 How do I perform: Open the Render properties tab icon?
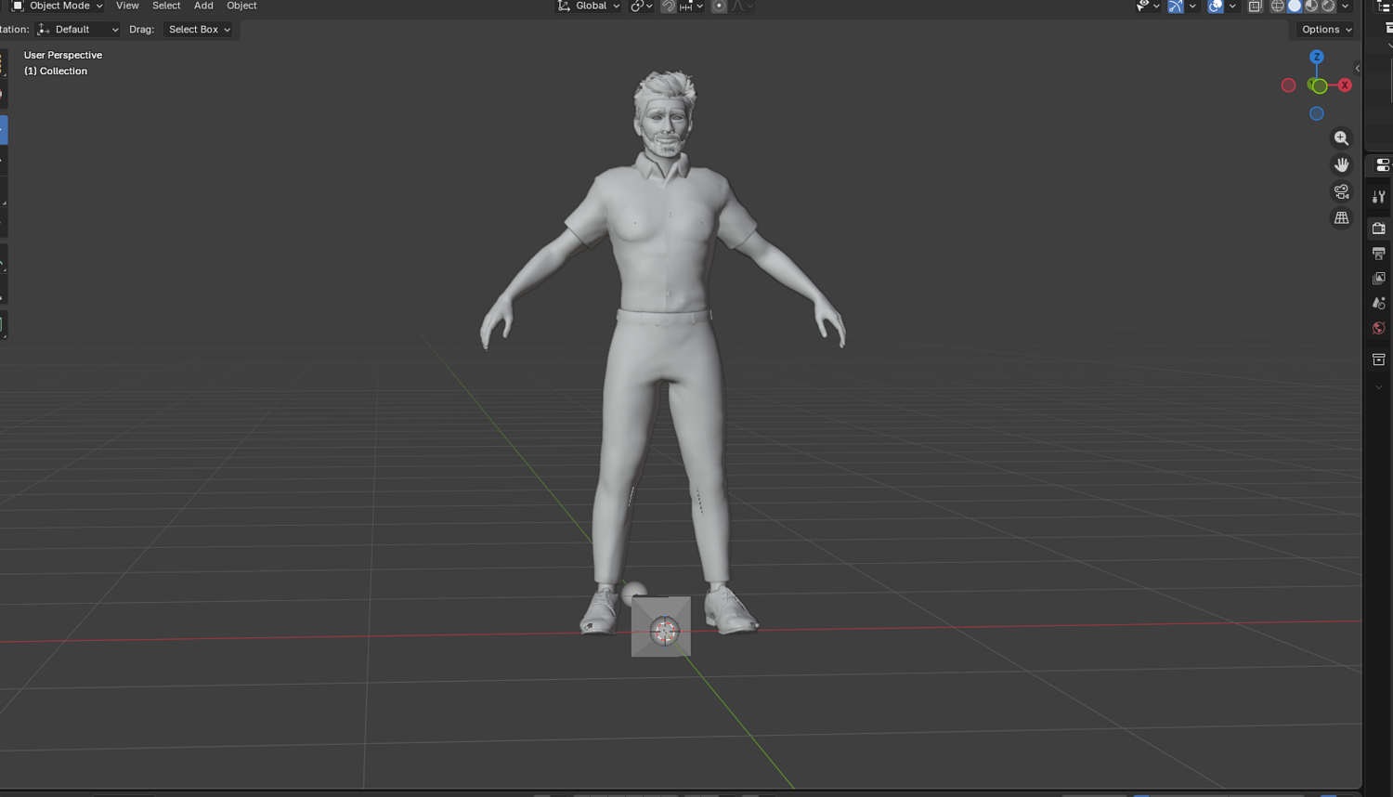pyautogui.click(x=1379, y=229)
